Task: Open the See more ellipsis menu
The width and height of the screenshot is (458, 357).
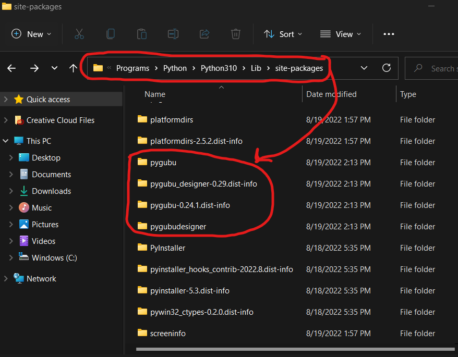Action: (x=388, y=34)
